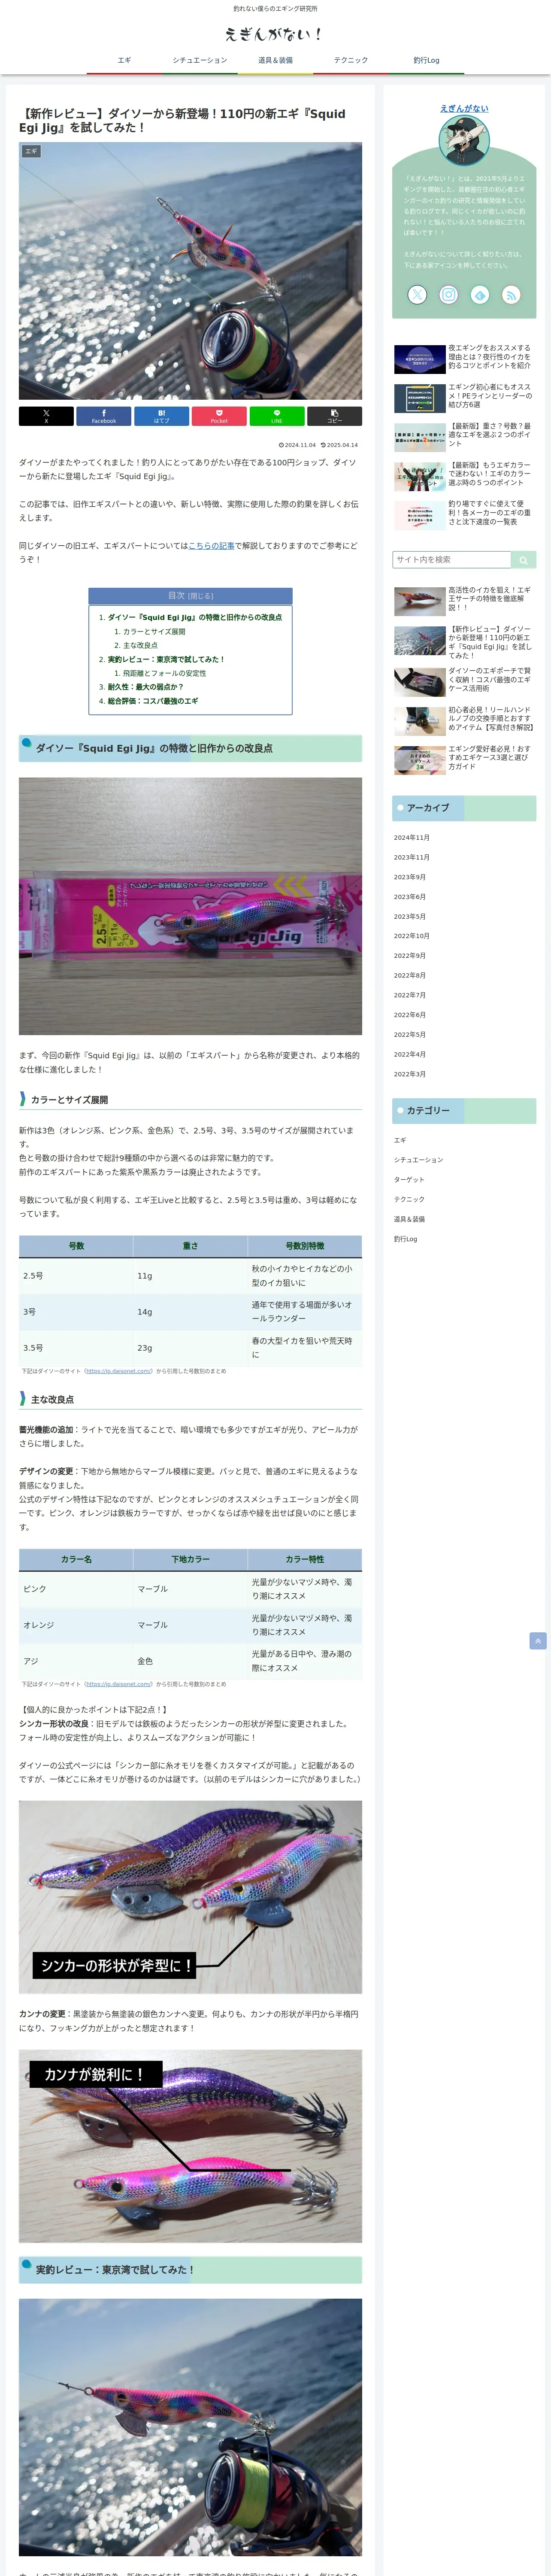This screenshot has width=551, height=2576.
Task: Open the 2023年9月 archive
Action: pyautogui.click(x=409, y=877)
